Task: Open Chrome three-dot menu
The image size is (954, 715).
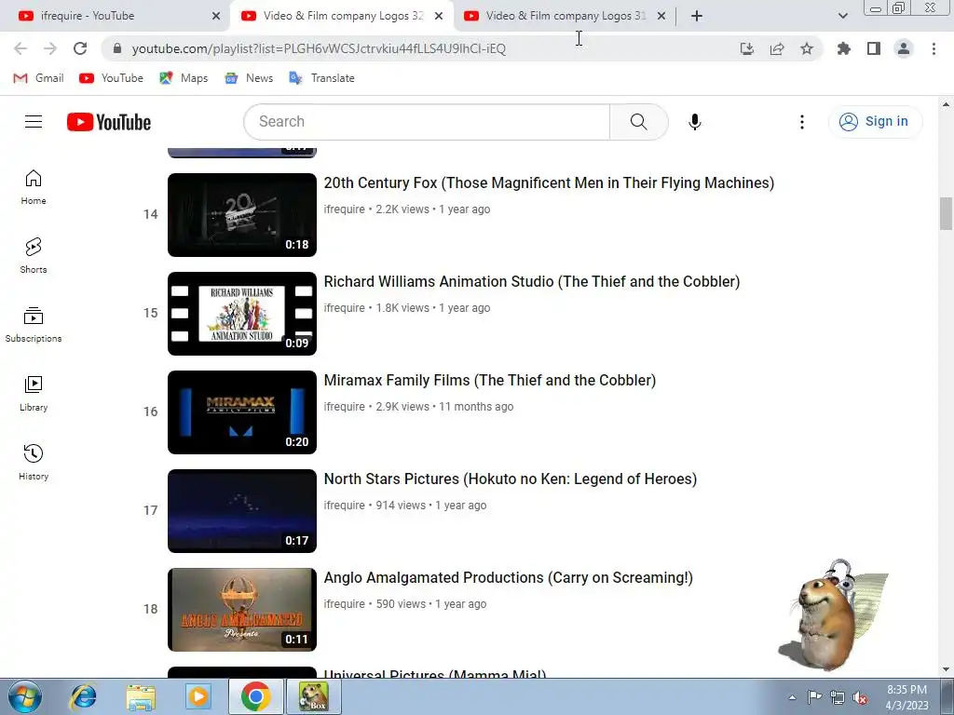Action: 934,48
